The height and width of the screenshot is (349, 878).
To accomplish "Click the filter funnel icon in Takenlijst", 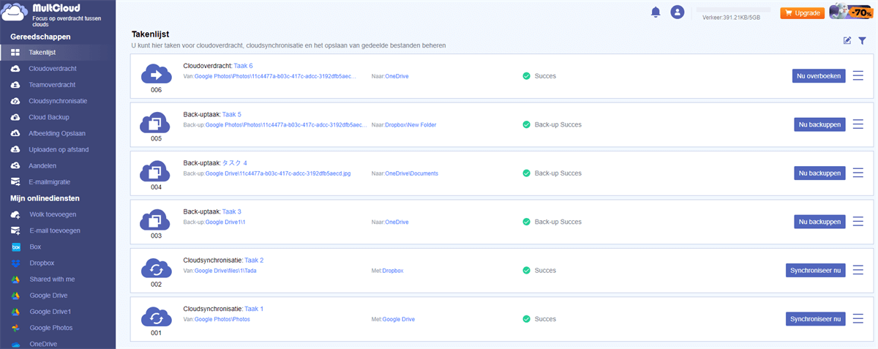I will tap(862, 40).
